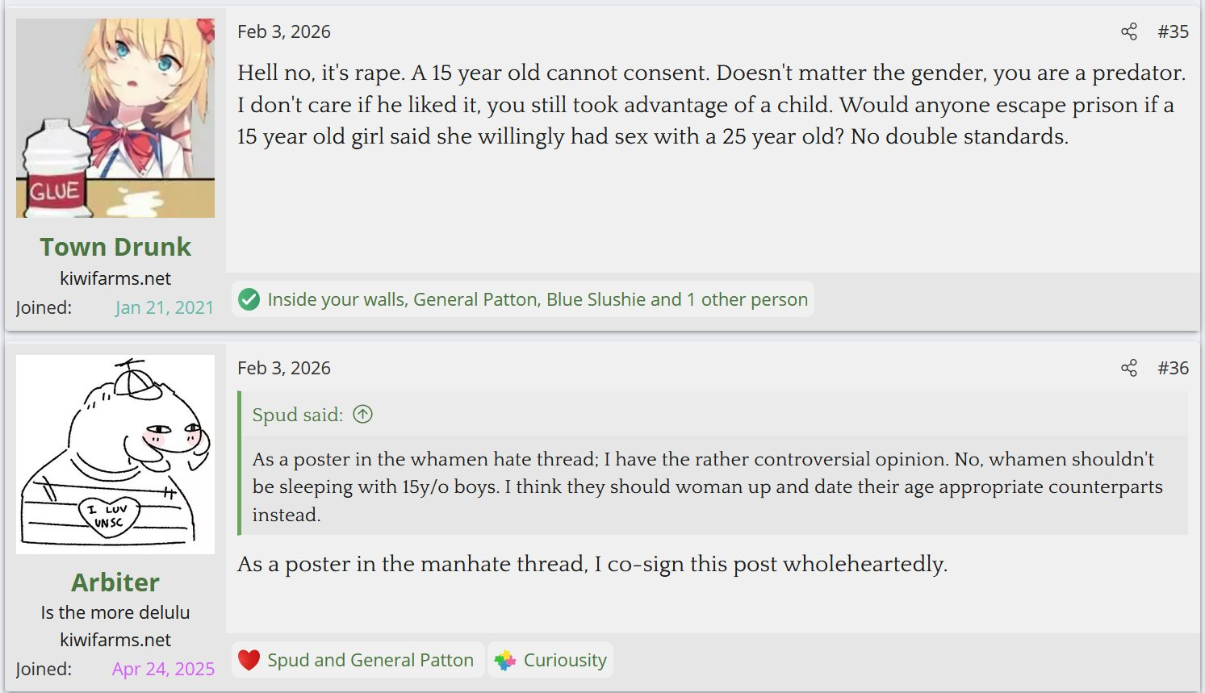
Task: Click the Curiousity reaction user link
Action: [565, 660]
